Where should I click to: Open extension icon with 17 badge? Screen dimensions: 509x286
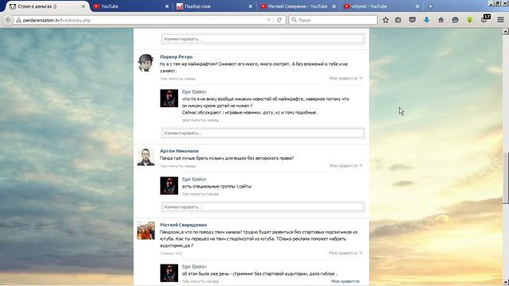click(485, 19)
